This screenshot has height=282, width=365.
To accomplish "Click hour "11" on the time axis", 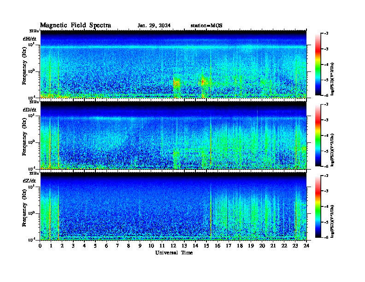I will coord(162,246).
